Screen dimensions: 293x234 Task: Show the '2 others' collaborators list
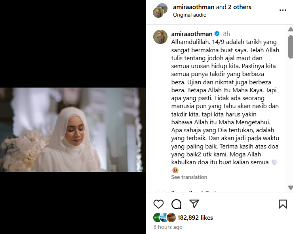(x=240, y=7)
